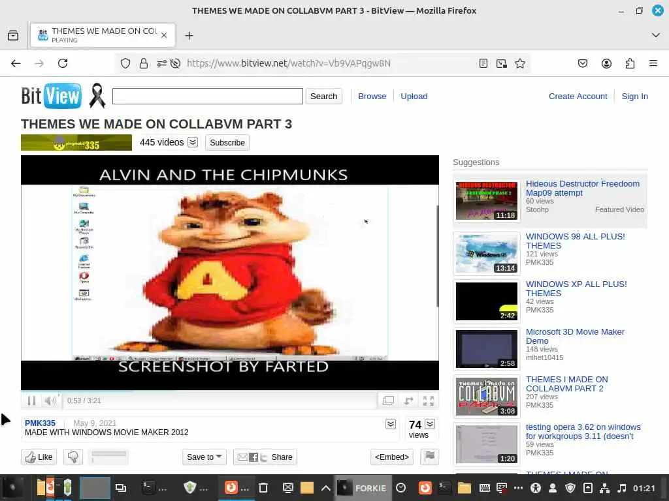669x501 pixels.
Task: Flag the video with flag icon
Action: (430, 457)
